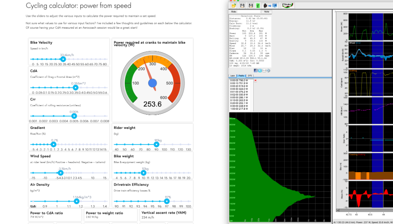Image resolution: width=393 pixels, height=224 pixels.
Task: Select the Laps tab
Action: [x=233, y=76]
